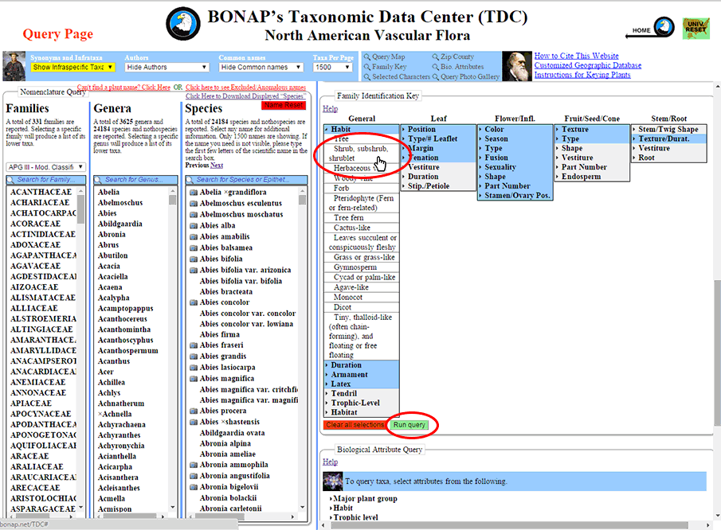The image size is (721, 530).
Task: Click the Species list vertical scrollbar
Action: (x=302, y=348)
